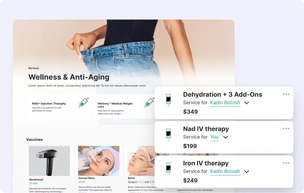This screenshot has width=304, height=193.
Task: Click the IV bag icon beside Dehydration + 3 Add-Ons
Action: coord(168,100)
